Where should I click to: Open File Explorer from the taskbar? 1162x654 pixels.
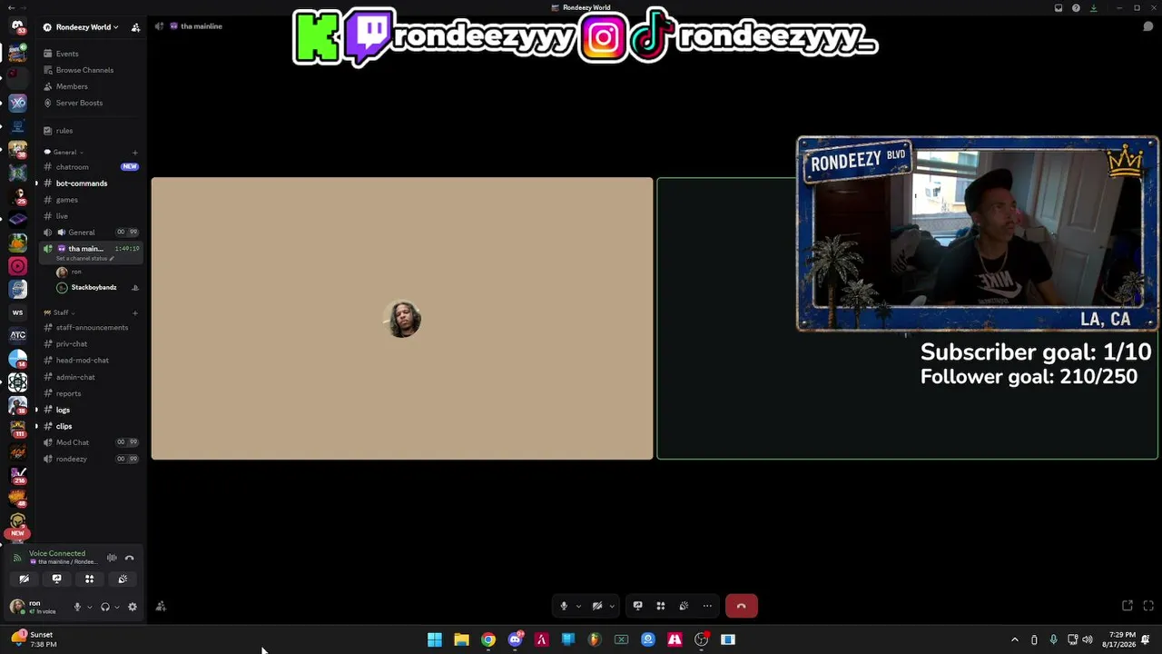click(x=461, y=639)
